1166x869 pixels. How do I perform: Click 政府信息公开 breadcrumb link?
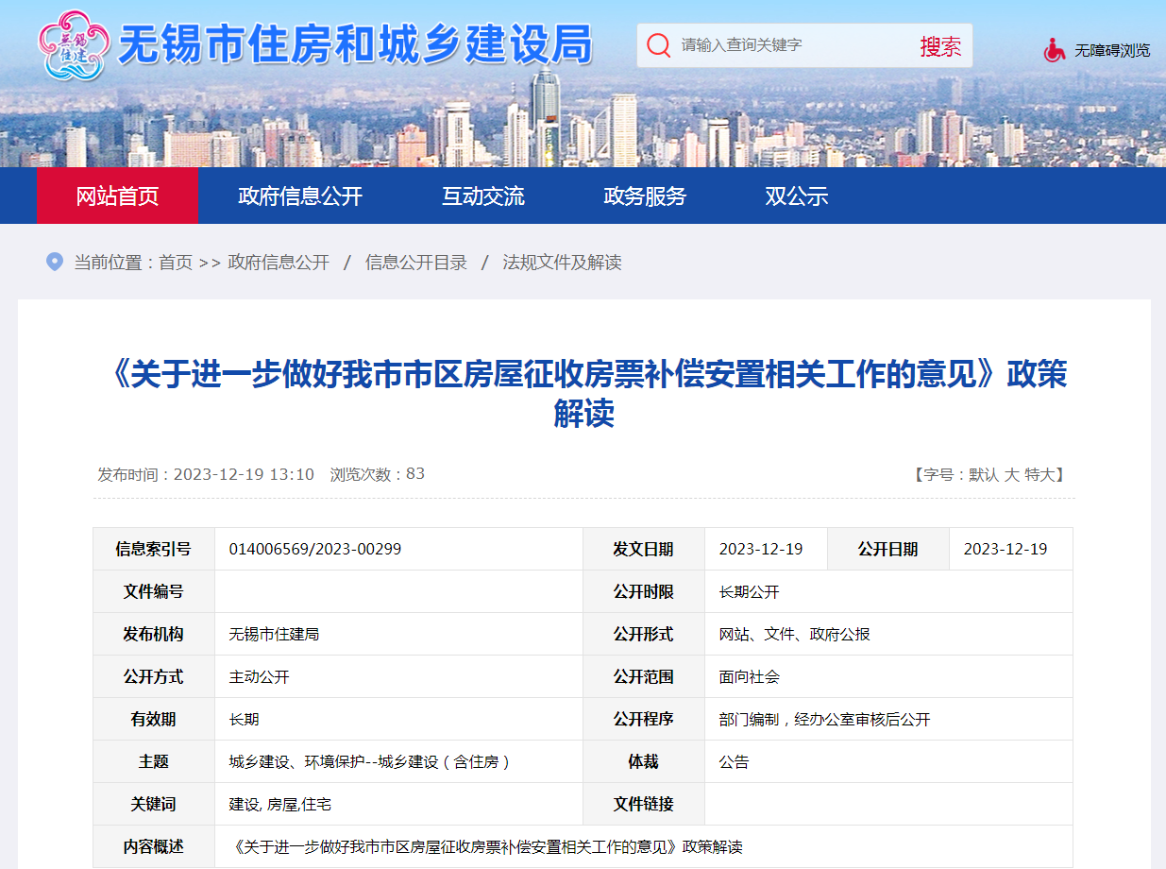tap(279, 263)
